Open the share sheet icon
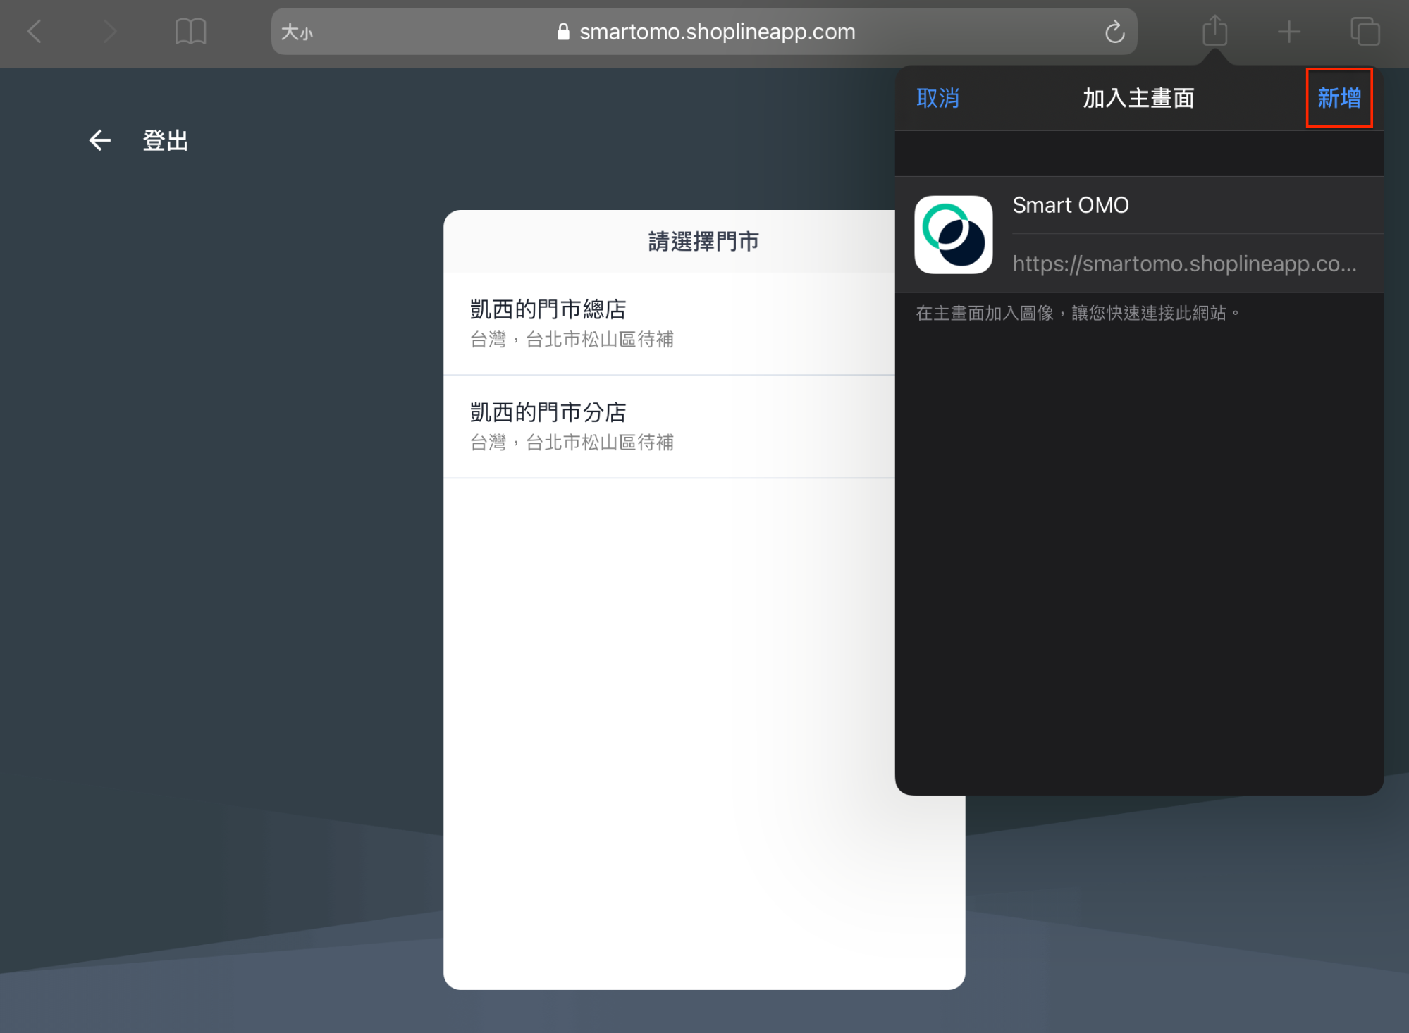Screen dimensions: 1409x1033 click(x=1214, y=30)
